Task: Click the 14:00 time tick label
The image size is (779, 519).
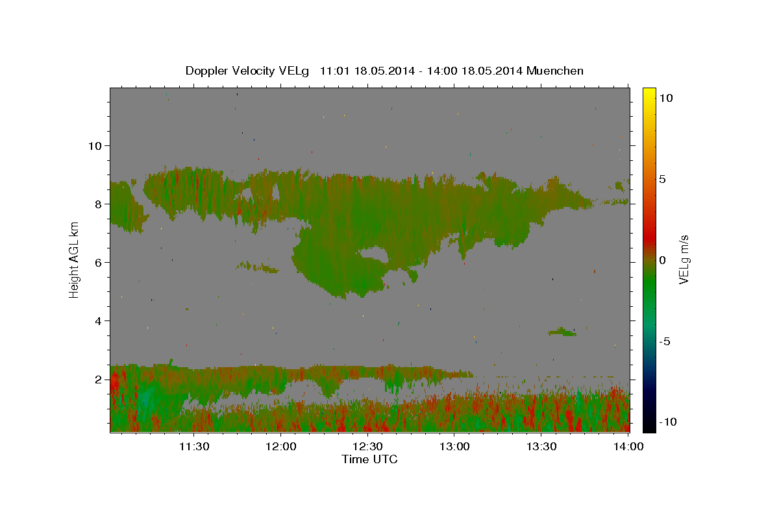Action: point(627,446)
